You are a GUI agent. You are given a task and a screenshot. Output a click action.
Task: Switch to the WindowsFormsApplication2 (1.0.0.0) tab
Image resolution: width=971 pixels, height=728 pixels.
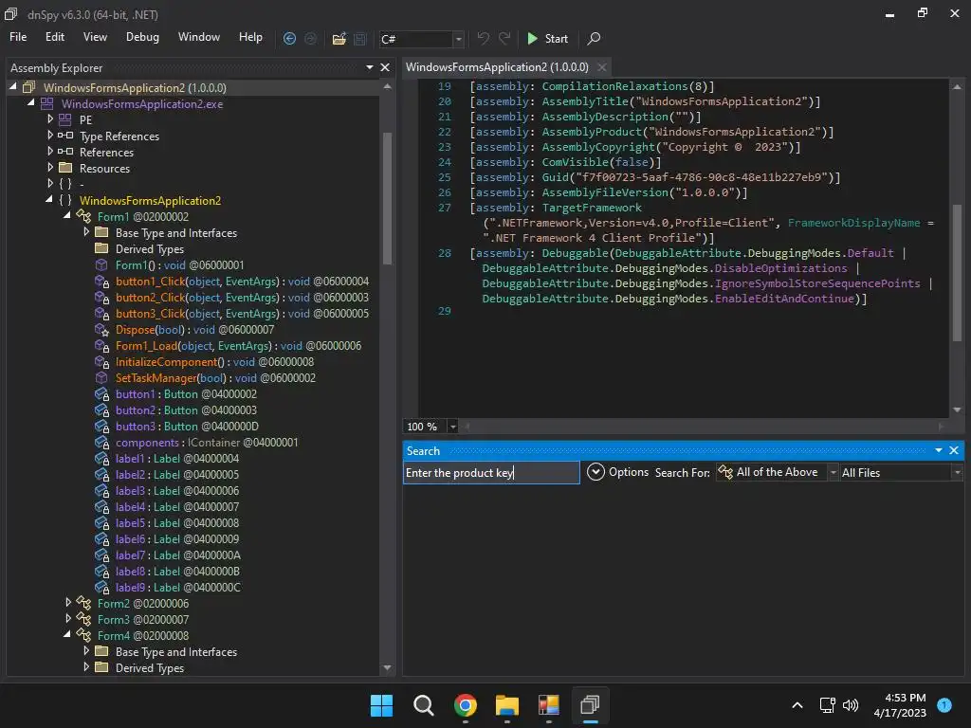coord(497,67)
